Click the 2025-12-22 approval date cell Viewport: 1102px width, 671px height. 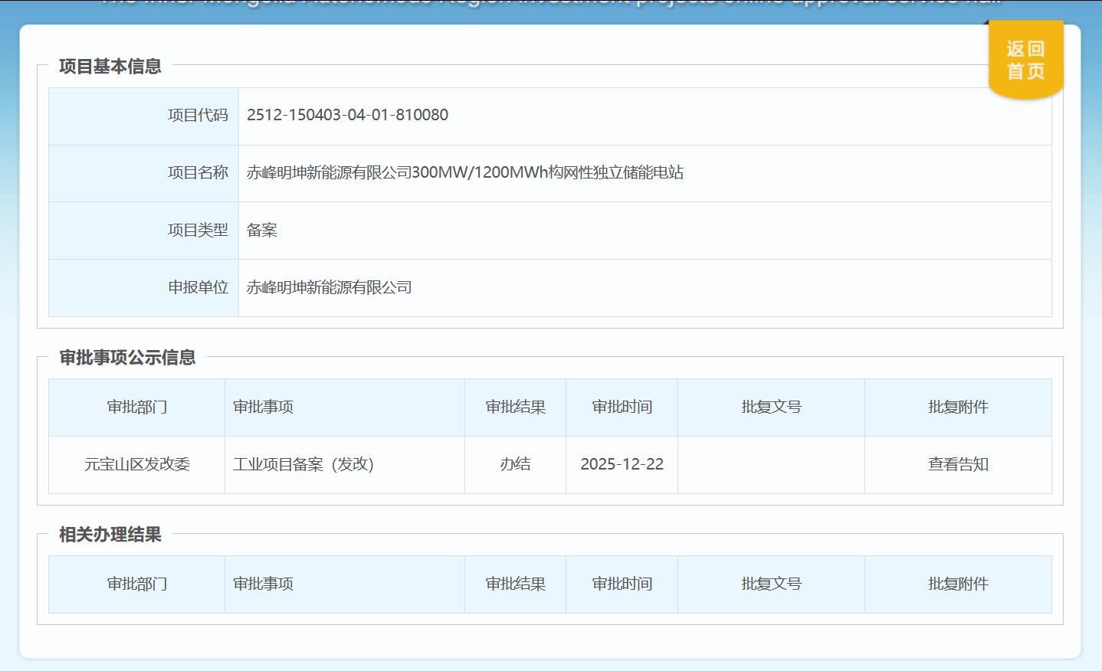622,464
